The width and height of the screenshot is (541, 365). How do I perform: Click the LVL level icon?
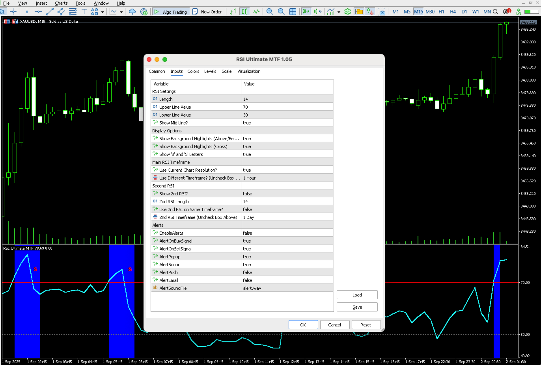(519, 12)
